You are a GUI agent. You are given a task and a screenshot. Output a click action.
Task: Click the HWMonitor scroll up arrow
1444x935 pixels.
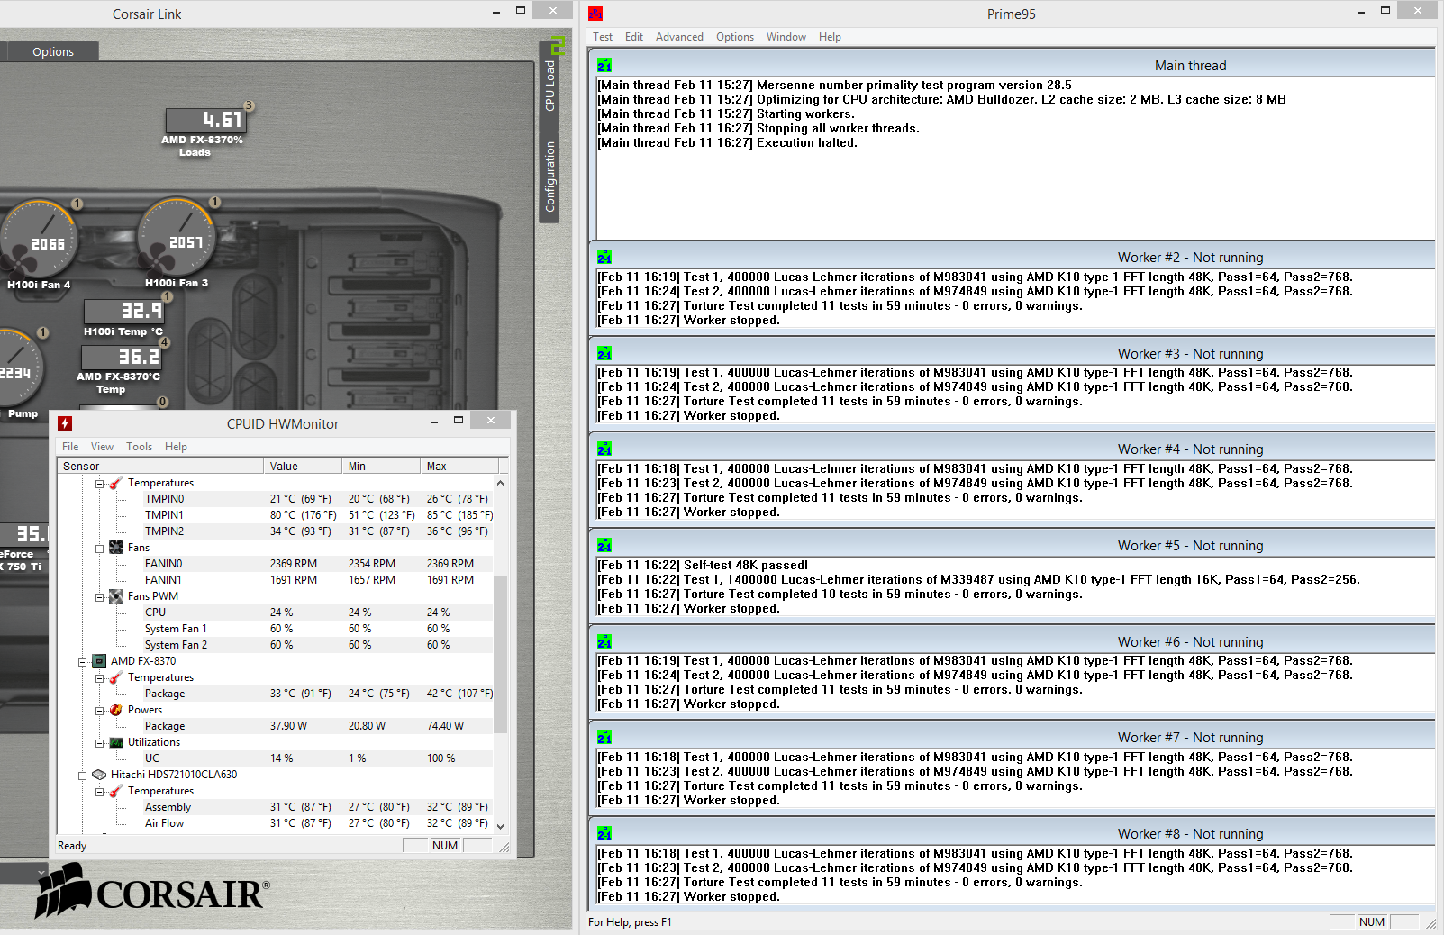(x=500, y=483)
